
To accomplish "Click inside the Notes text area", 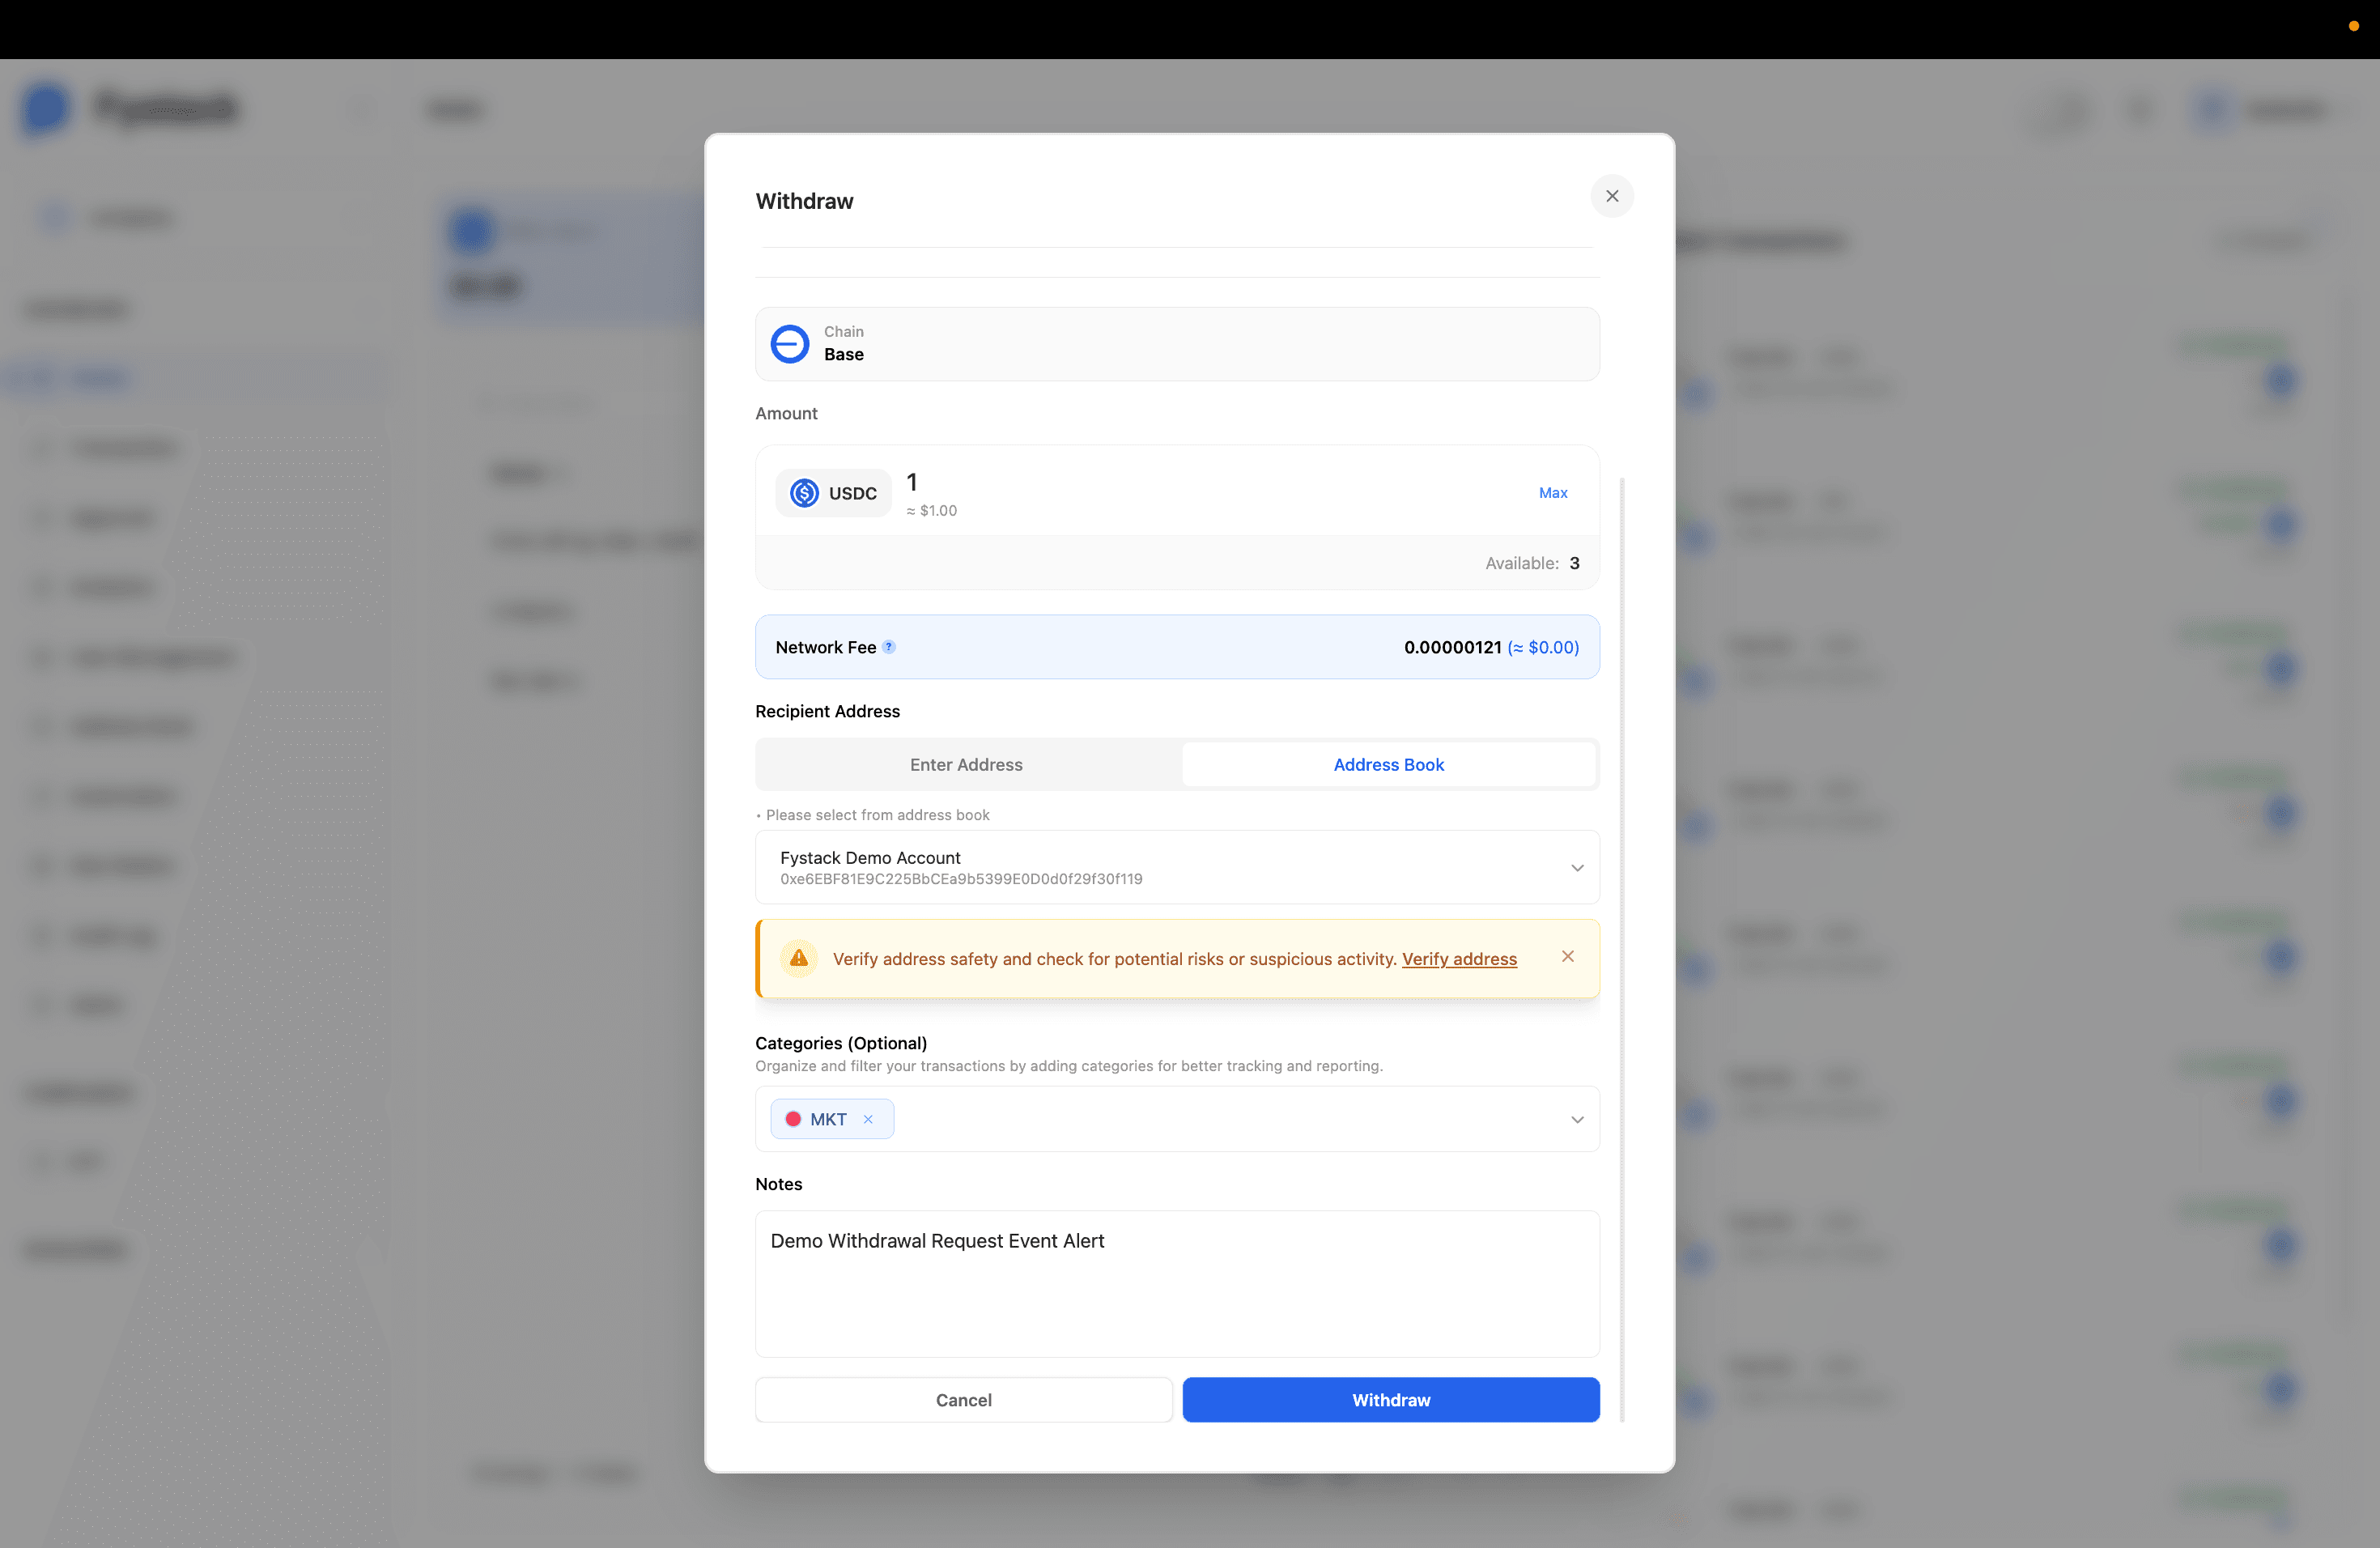I will point(1177,1285).
